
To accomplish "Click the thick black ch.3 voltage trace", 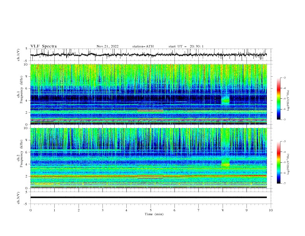I will 148,197.
